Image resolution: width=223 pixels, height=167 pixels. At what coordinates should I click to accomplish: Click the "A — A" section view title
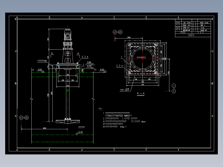click(x=141, y=93)
